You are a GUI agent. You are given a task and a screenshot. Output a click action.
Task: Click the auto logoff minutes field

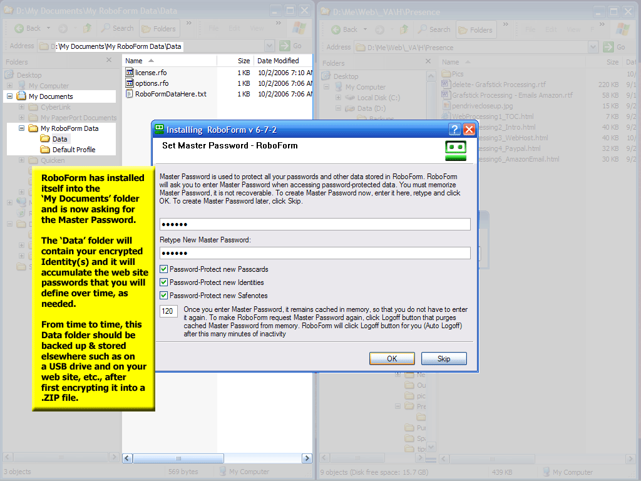[168, 311]
